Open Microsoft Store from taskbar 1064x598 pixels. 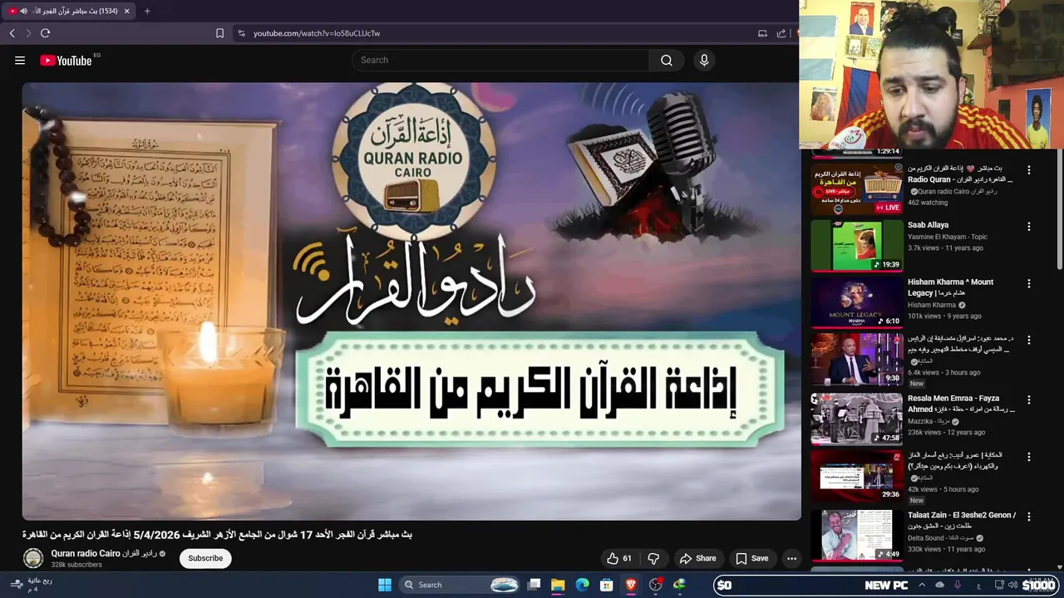(607, 585)
